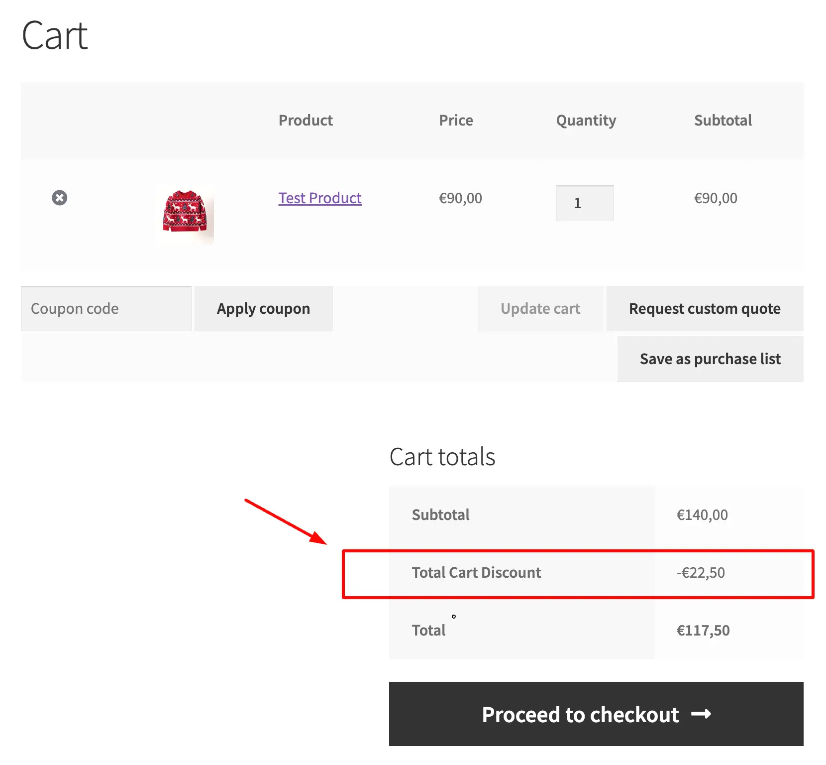Image resolution: width=826 pixels, height=765 pixels.
Task: Click the Update cart button
Action: (540, 309)
